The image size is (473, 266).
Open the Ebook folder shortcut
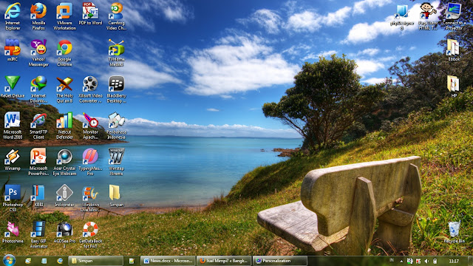[454, 50]
